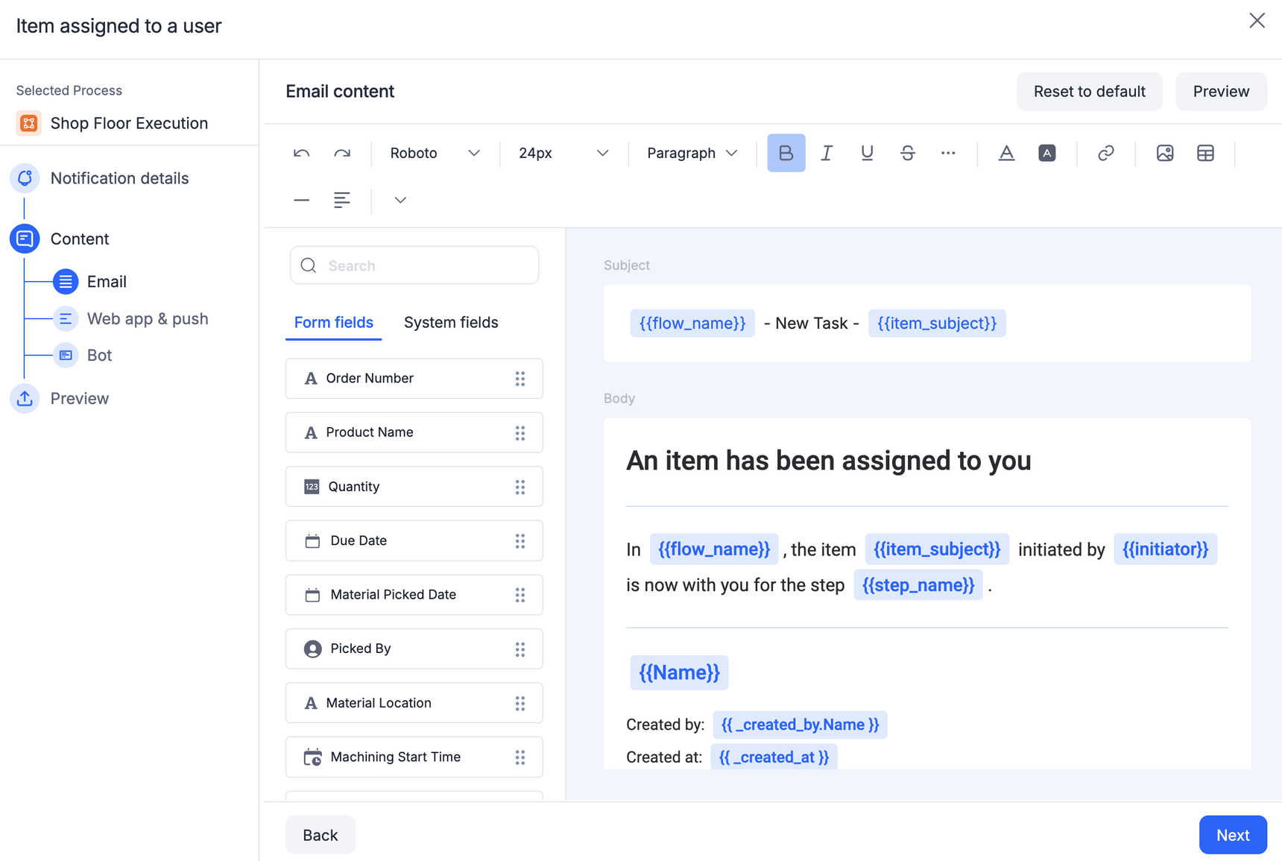Switch to the System fields tab
This screenshot has width=1282, height=861.
(451, 323)
